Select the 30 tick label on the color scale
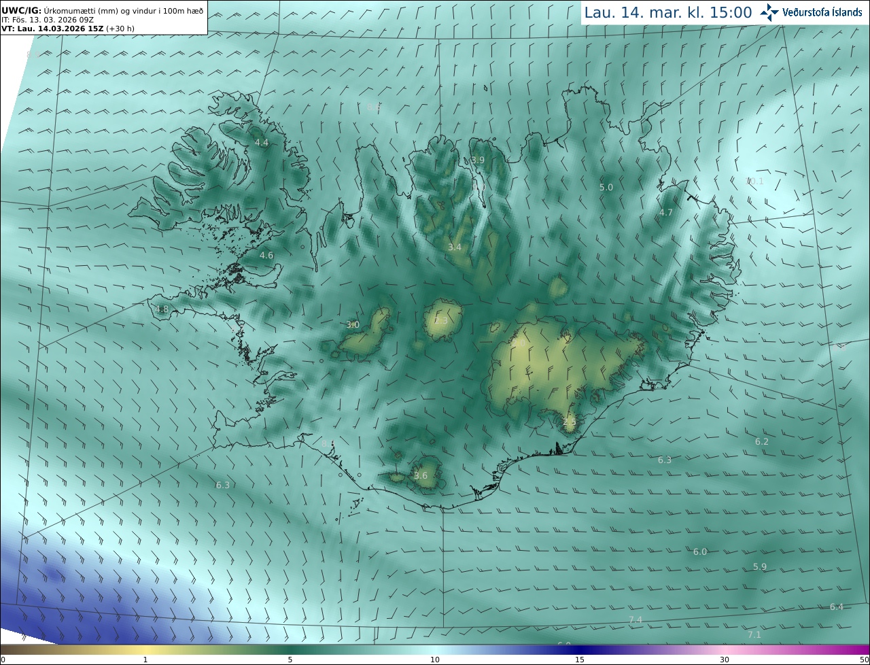 (x=725, y=660)
